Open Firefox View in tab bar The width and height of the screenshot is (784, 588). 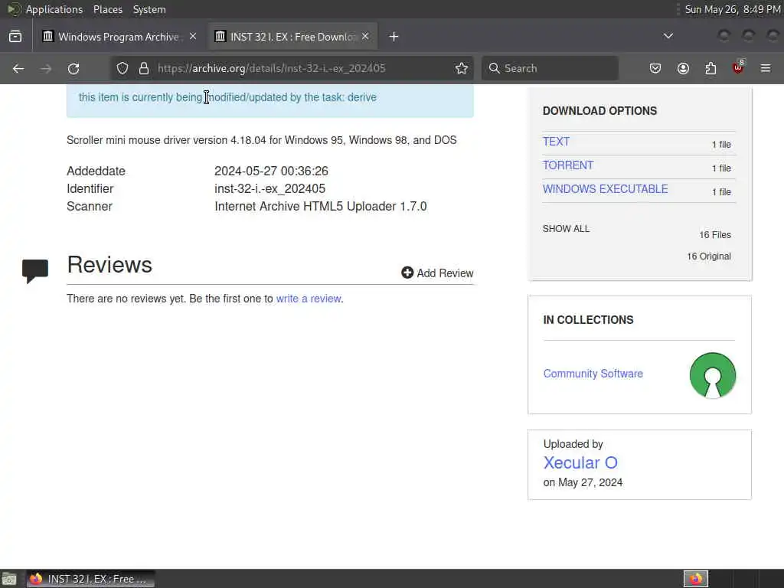tap(15, 37)
